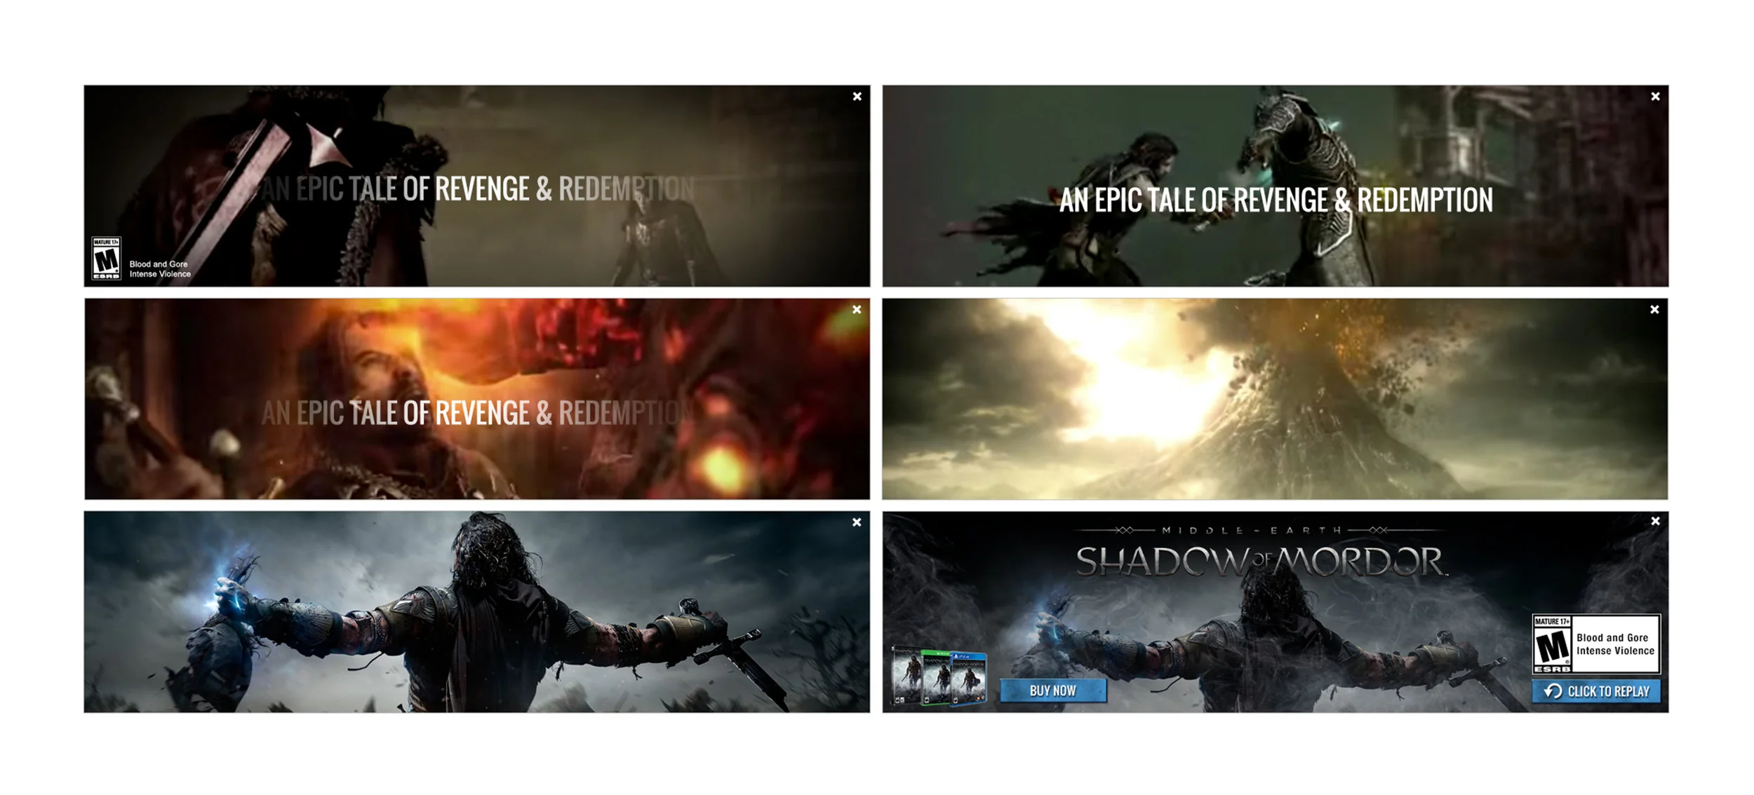Click the BUY NOW button
This screenshot has height=795, width=1754.
1053,691
